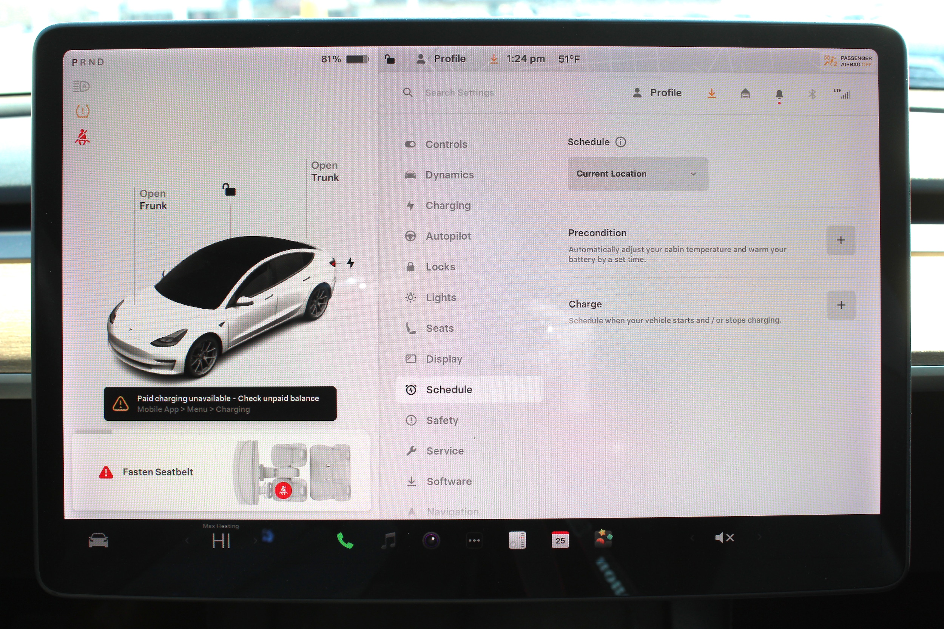The image size is (944, 629).
Task: Tap the notifications bell icon
Action: point(779,95)
